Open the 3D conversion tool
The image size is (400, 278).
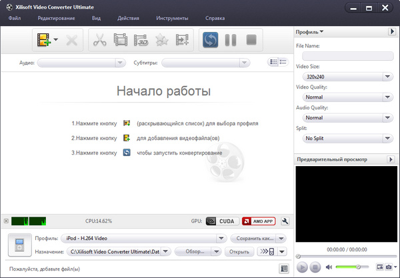(141, 41)
